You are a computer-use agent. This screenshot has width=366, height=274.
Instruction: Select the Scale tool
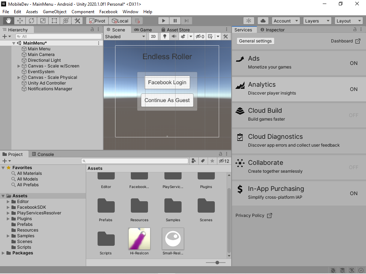[x=43, y=21]
